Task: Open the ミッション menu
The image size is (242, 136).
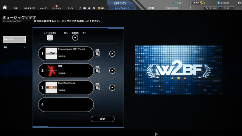Action: [x=57, y=8]
